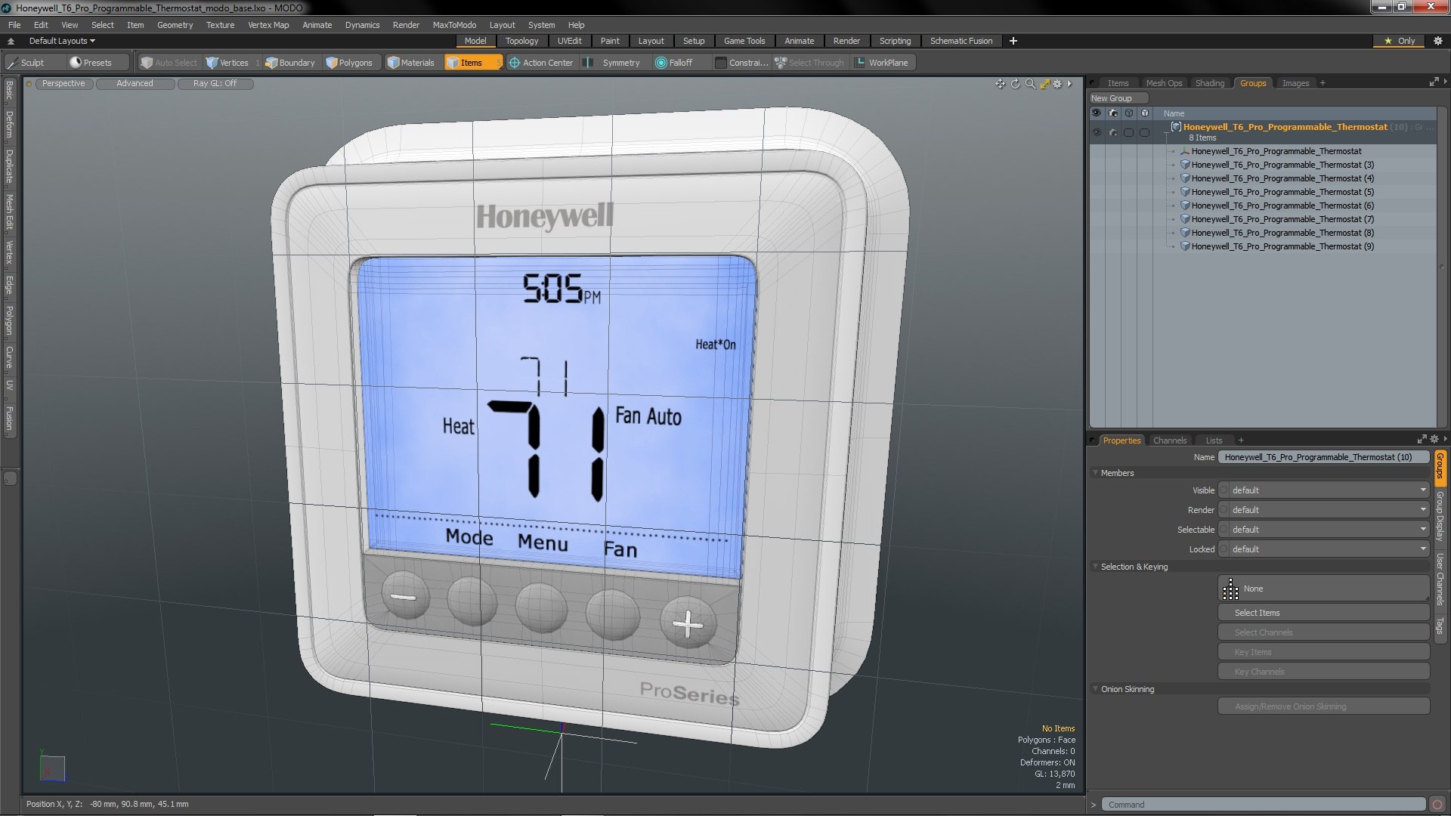Toggle the locked box of the Honeywell group
Image resolution: width=1451 pixels, height=816 pixels.
coord(1144,132)
